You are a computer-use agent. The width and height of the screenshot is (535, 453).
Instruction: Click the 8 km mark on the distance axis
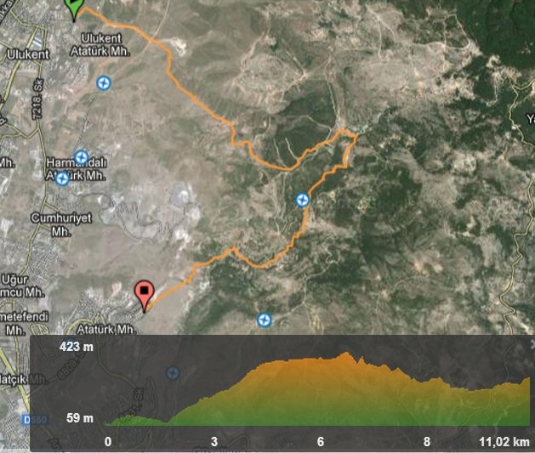click(x=426, y=441)
